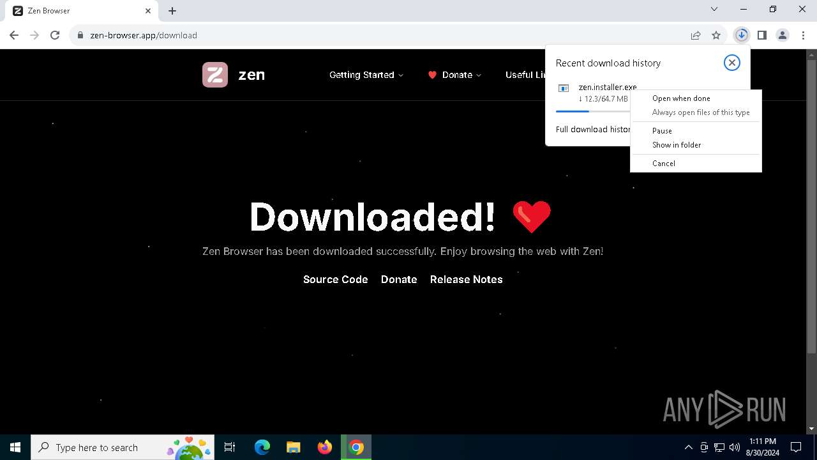817x460 pixels.
Task: Expand the Donate dropdown in the navbar
Action: pyautogui.click(x=454, y=75)
